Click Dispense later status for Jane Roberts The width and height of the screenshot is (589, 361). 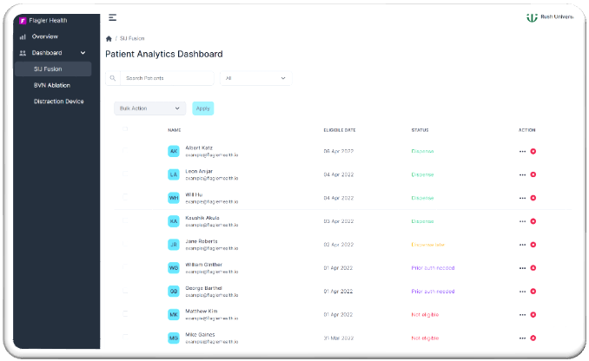(x=428, y=245)
